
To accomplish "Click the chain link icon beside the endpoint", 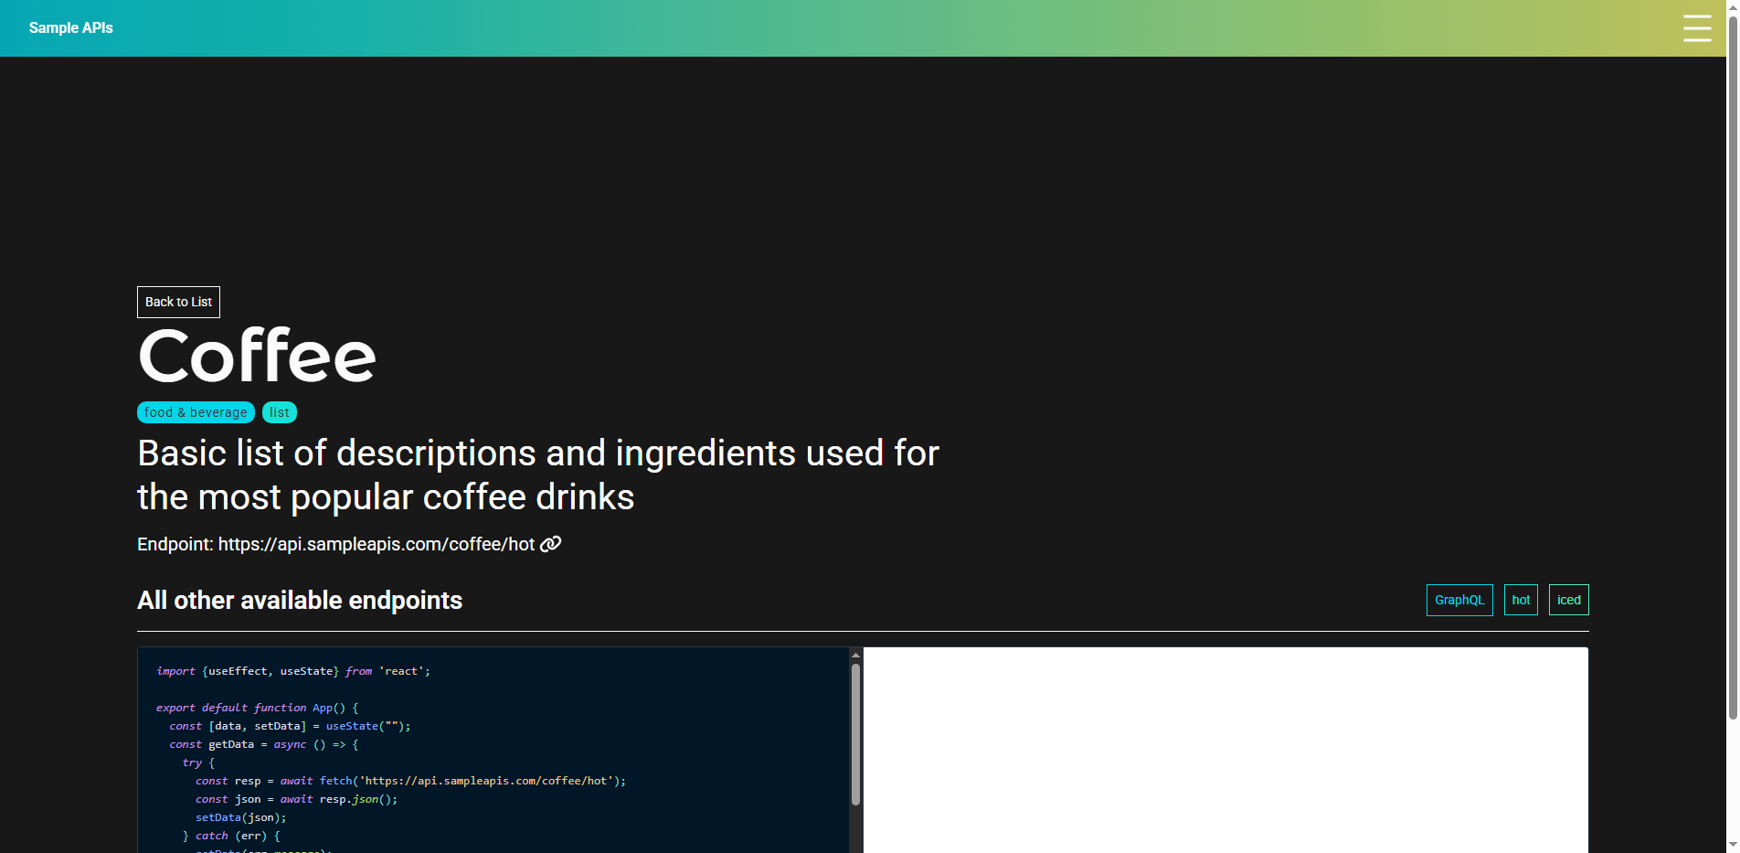I will point(549,544).
